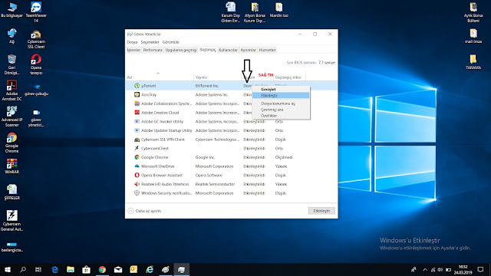Click the Realtek HD Audio row icon
The image size is (491, 276).
coord(137,184)
